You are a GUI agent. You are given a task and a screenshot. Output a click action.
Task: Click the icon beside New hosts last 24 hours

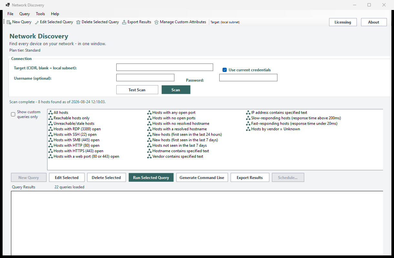pyautogui.click(x=150, y=134)
